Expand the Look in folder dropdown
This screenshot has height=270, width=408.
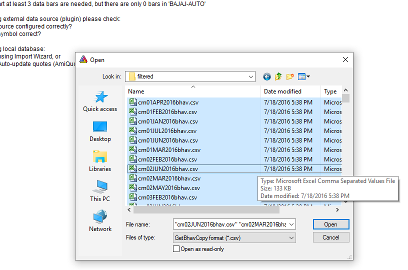pos(250,76)
